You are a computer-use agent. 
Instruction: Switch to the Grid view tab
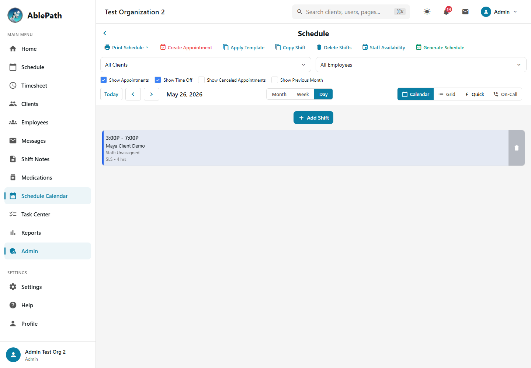click(447, 94)
